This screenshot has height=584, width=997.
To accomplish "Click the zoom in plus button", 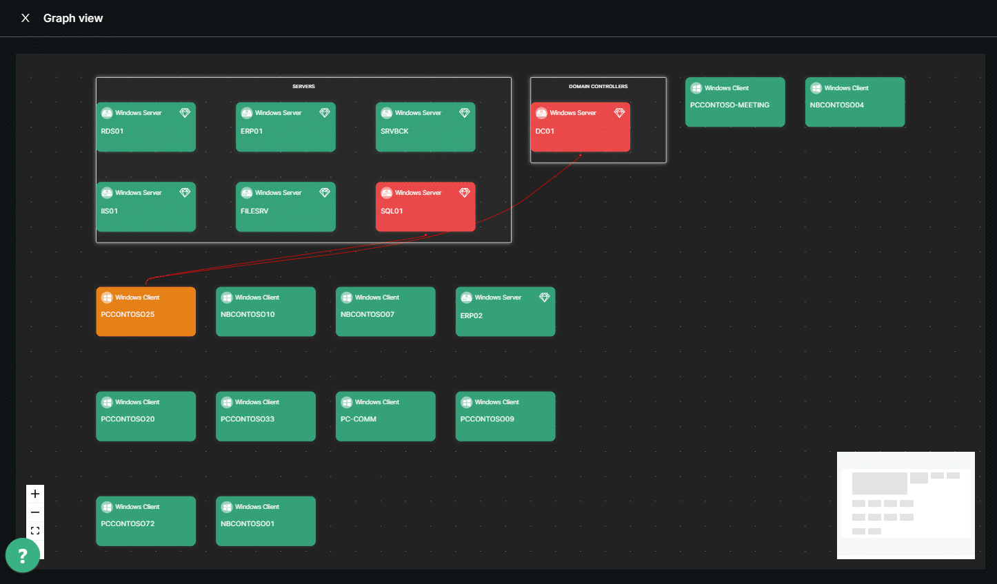I will pyautogui.click(x=35, y=494).
